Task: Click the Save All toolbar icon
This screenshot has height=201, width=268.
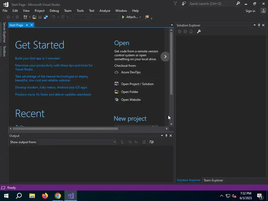Action: click(x=46, y=17)
